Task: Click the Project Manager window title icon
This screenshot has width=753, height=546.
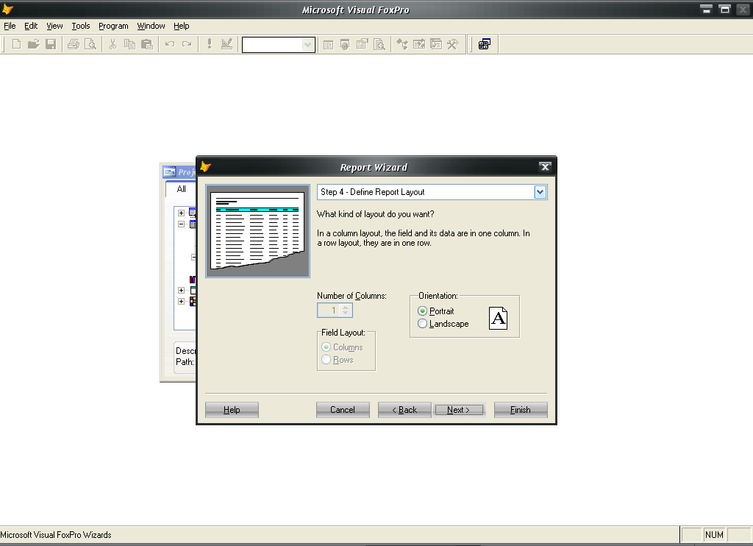Action: 170,171
